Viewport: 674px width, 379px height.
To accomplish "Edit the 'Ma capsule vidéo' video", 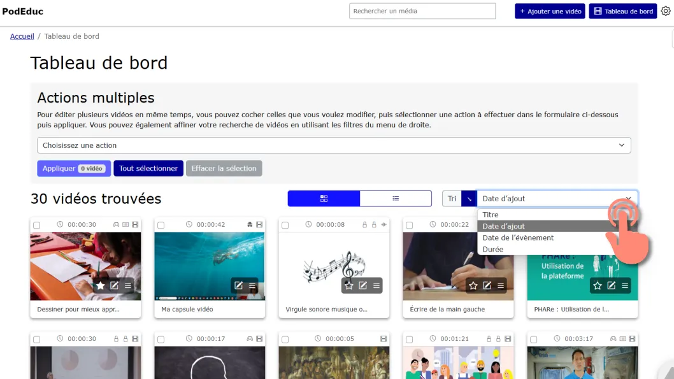I will click(238, 285).
